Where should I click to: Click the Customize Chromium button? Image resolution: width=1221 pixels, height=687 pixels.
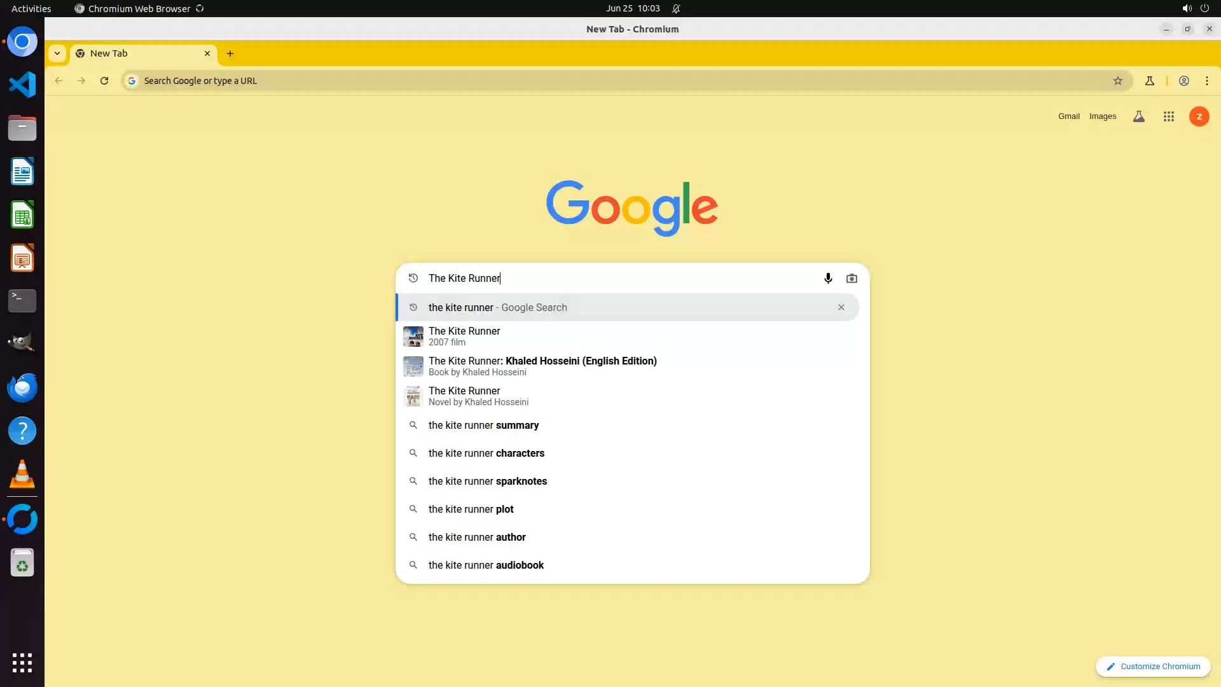click(x=1152, y=666)
